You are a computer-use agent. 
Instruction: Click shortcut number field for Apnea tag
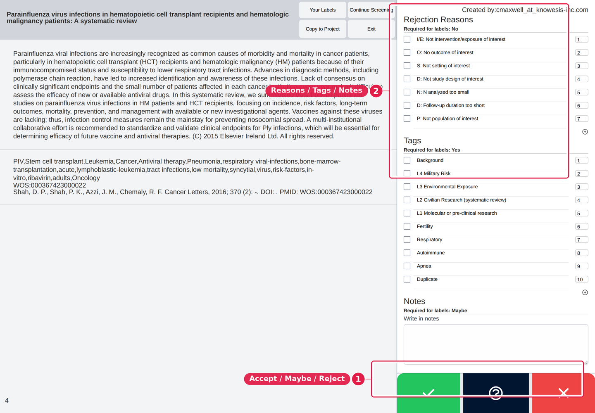point(582,266)
